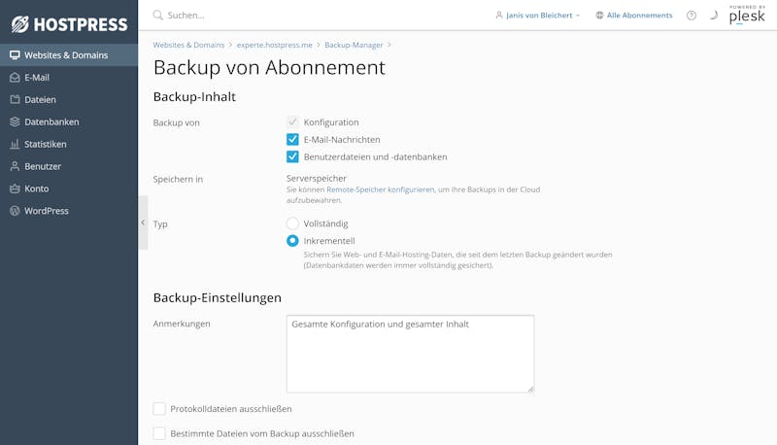Toggle the Konfiguration checkbox

[x=292, y=121]
